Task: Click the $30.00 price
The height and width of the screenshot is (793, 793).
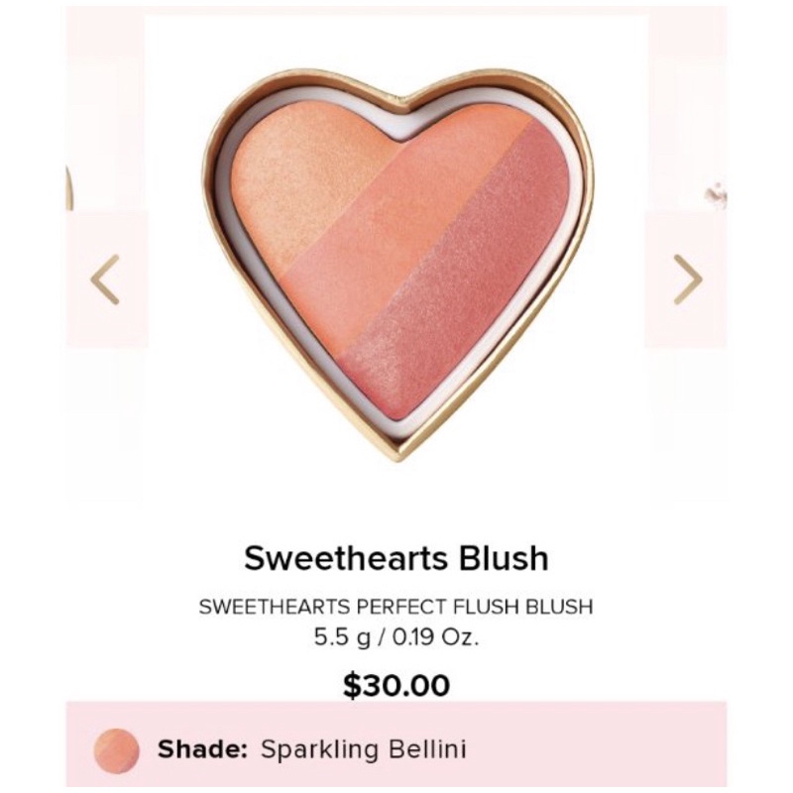Action: [396, 685]
